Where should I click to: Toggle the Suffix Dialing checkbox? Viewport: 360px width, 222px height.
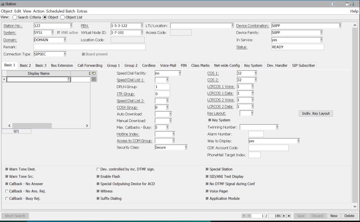coord(98,199)
